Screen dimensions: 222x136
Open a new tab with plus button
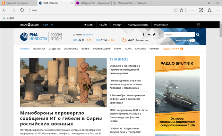[152, 3]
